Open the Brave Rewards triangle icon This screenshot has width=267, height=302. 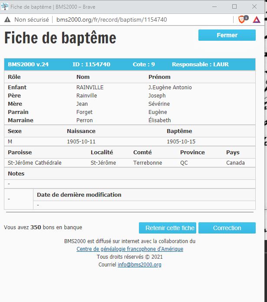257,19
